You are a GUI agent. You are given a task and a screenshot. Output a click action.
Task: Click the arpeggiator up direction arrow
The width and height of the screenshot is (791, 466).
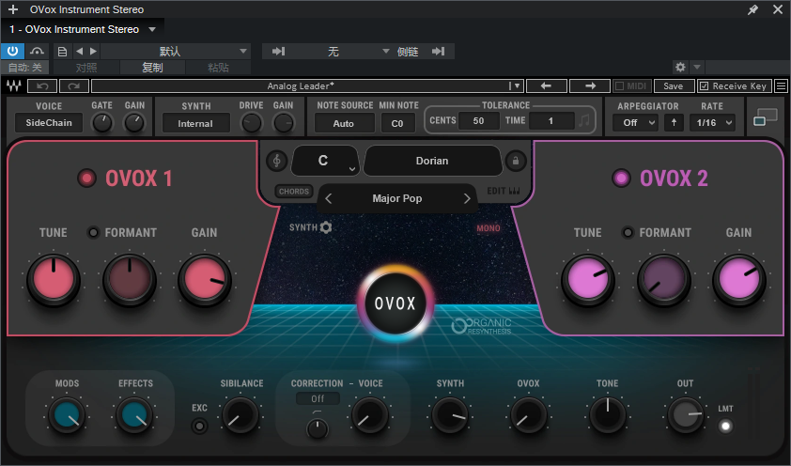pyautogui.click(x=674, y=122)
